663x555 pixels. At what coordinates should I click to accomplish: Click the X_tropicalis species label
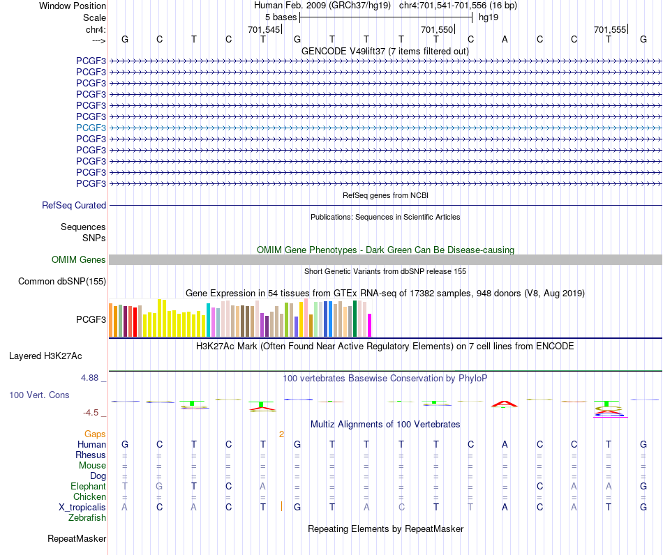tap(82, 508)
